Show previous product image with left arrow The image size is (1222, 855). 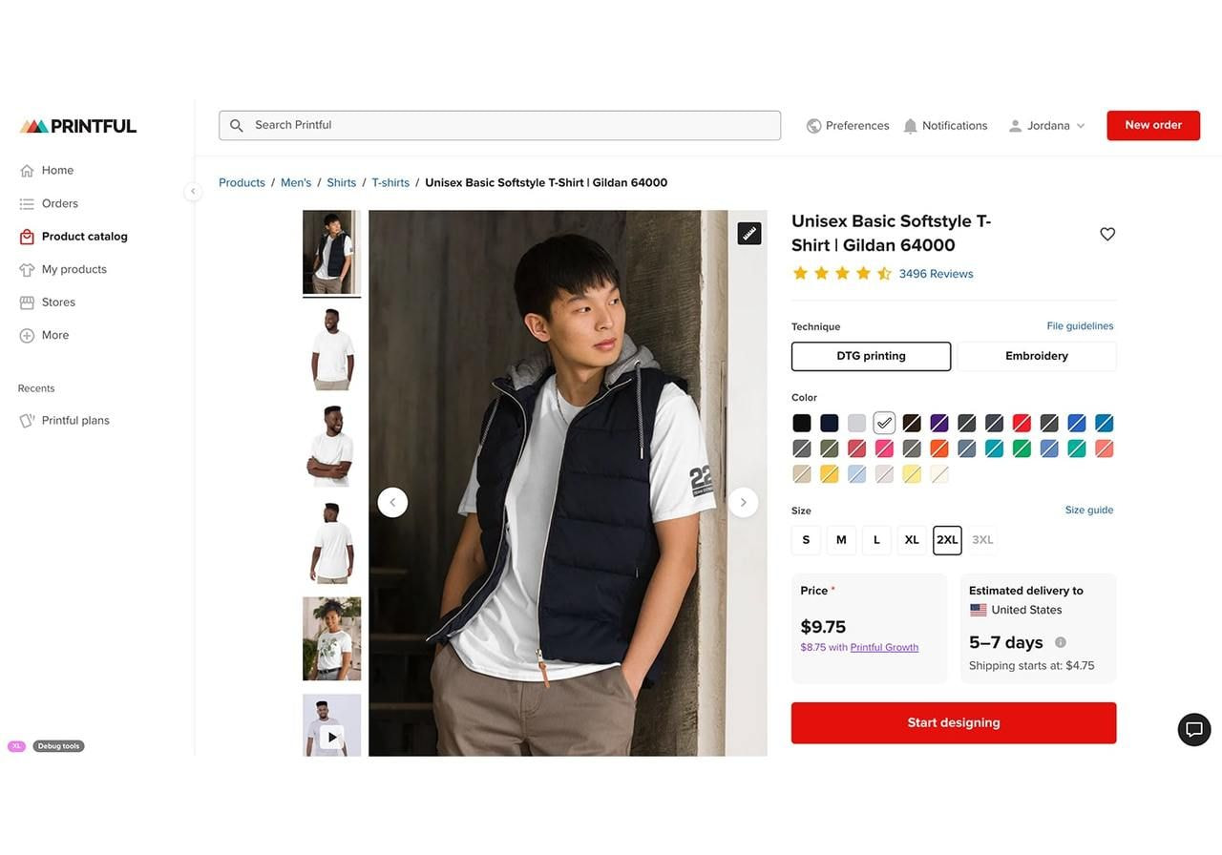click(x=392, y=503)
